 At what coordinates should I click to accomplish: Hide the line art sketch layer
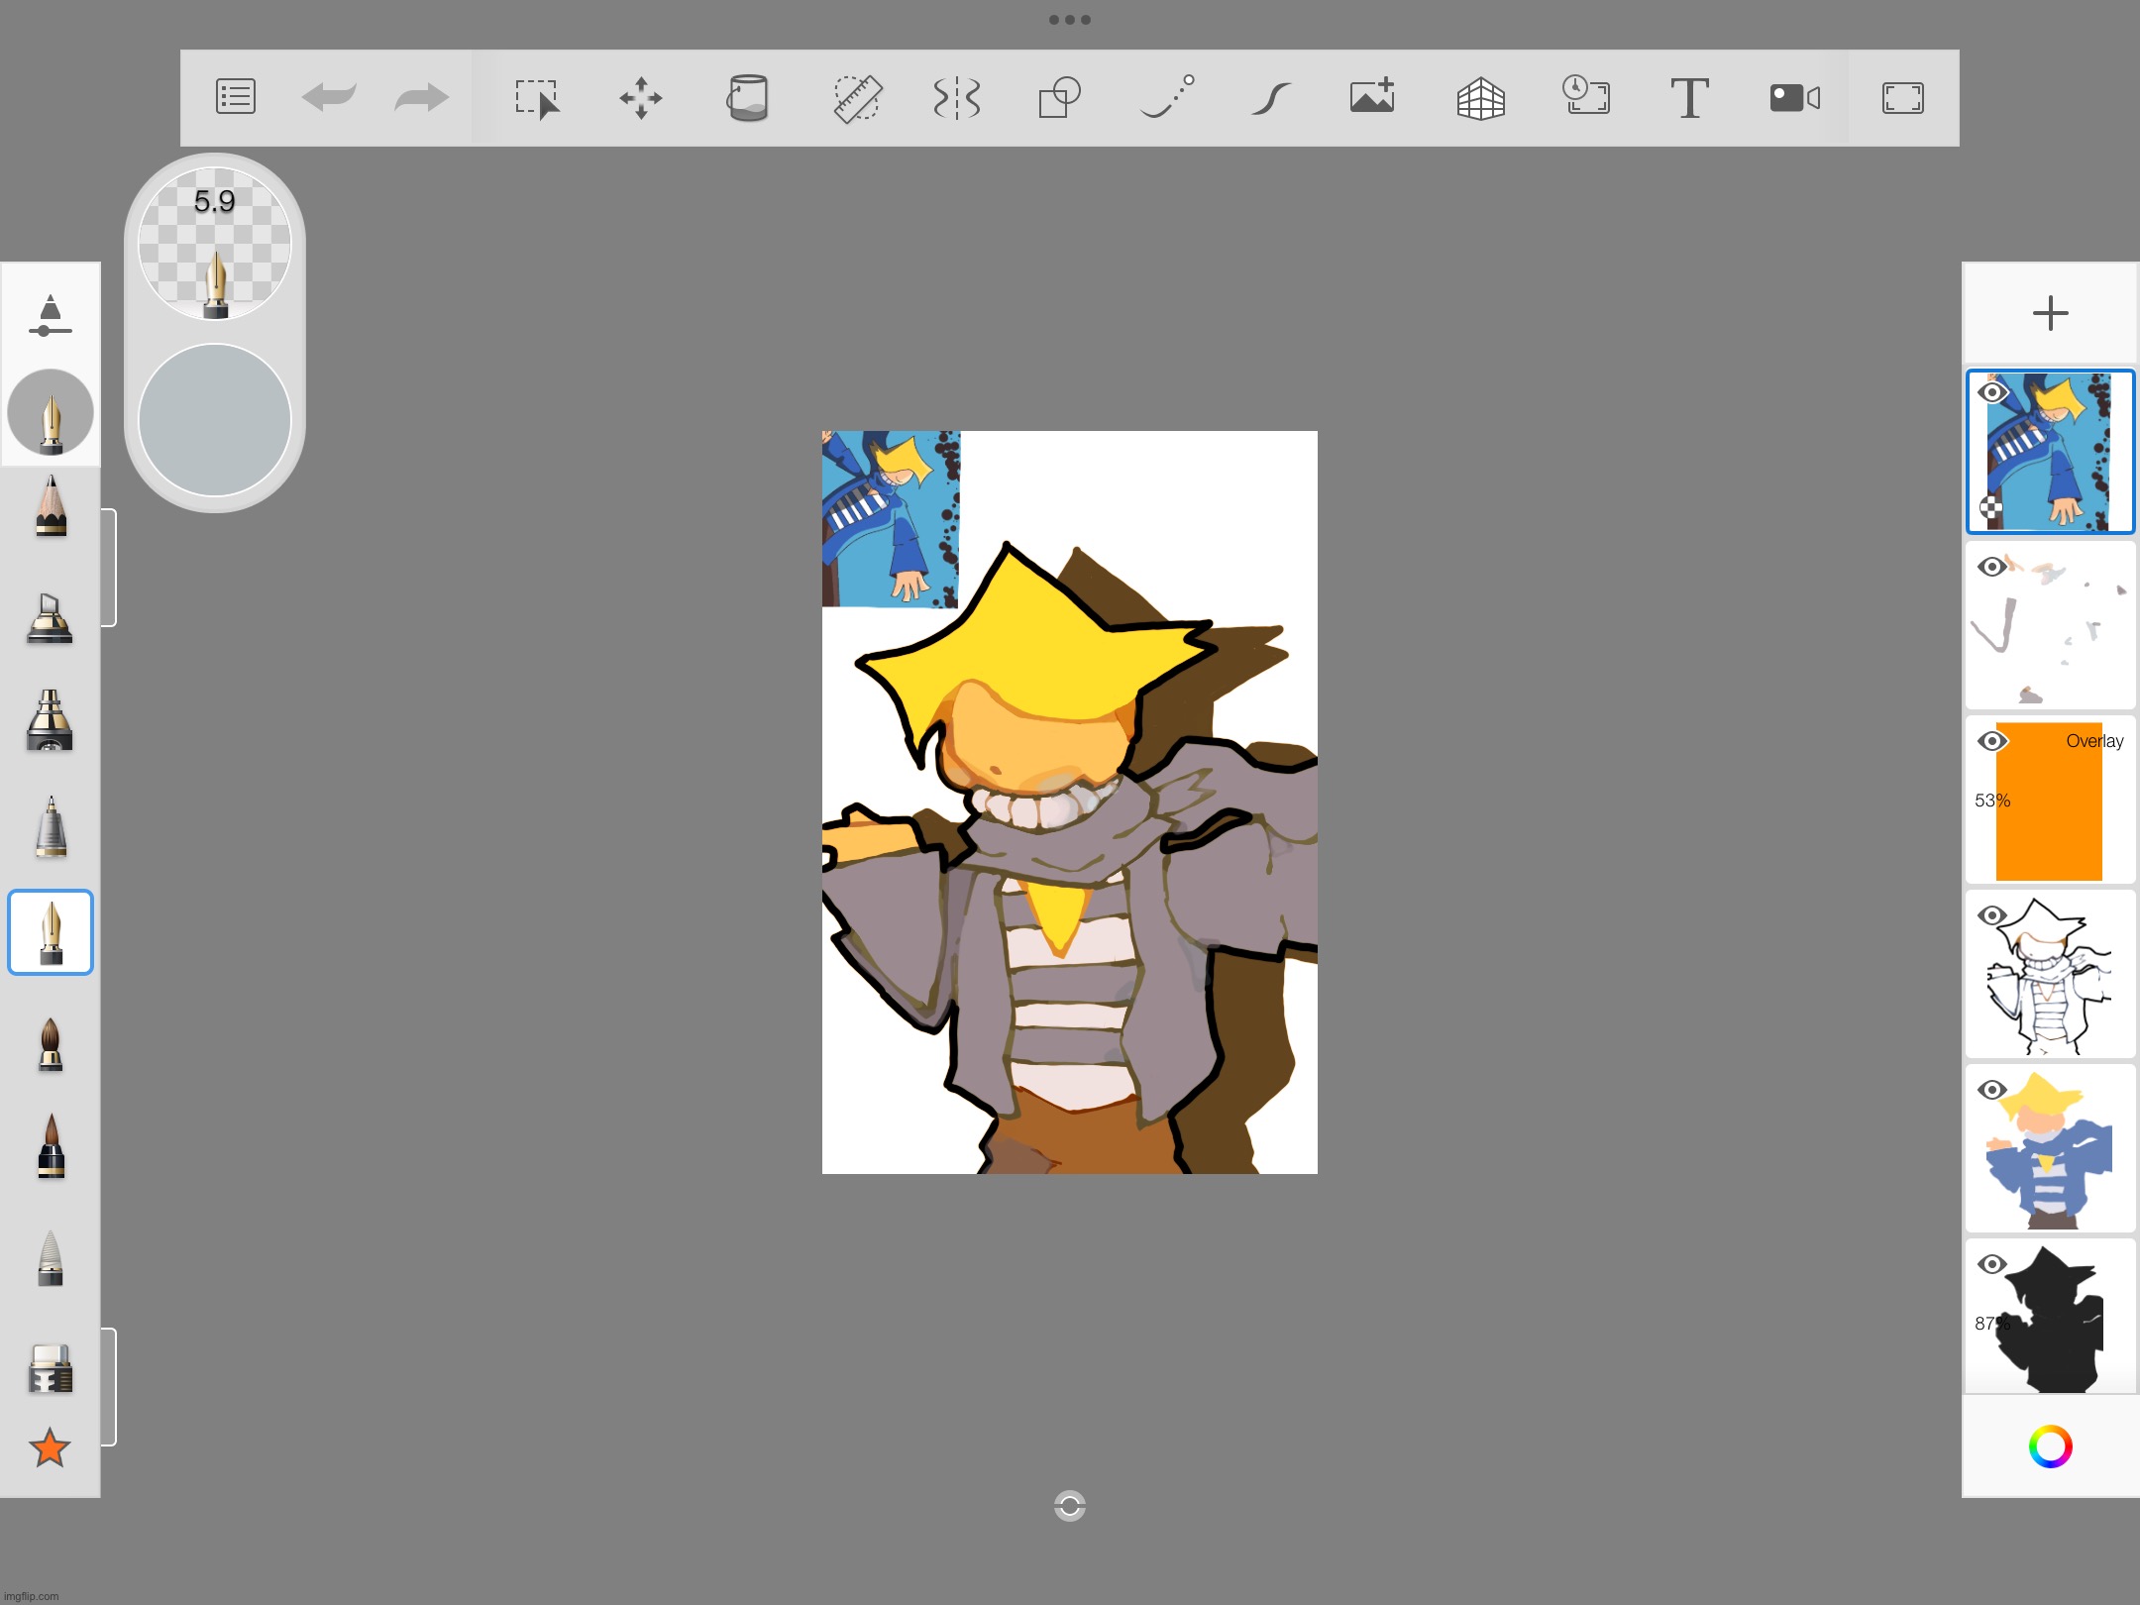(x=1991, y=915)
